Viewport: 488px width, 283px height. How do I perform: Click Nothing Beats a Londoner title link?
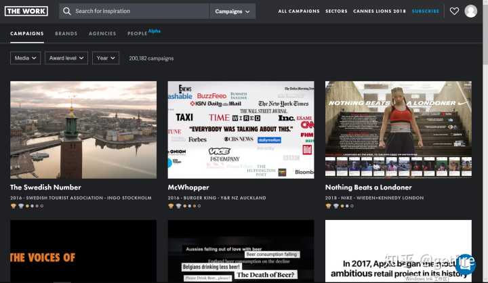pos(369,188)
